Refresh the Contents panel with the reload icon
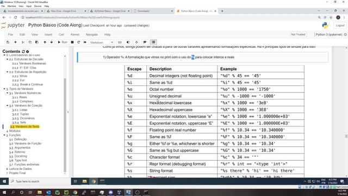Image resolution: width=348 pixels, height=196 pixels. (x=23, y=52)
